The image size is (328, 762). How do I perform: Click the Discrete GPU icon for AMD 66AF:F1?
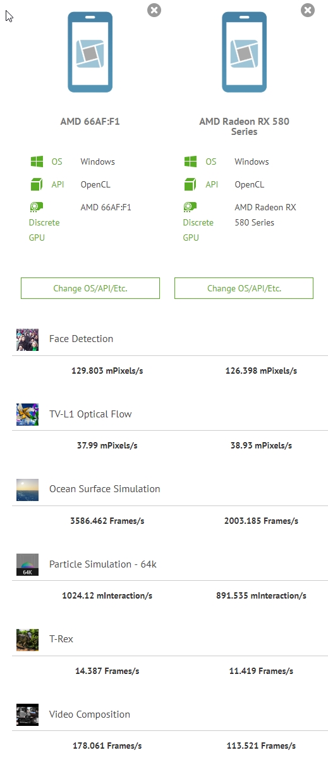36,206
